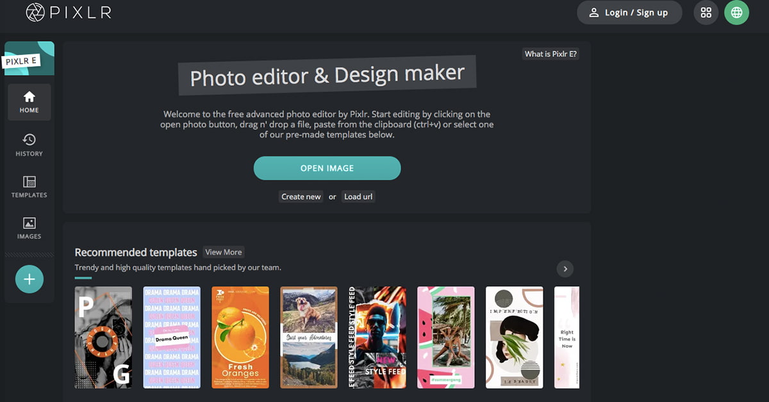Select the Drama Queen template

pyautogui.click(x=172, y=337)
